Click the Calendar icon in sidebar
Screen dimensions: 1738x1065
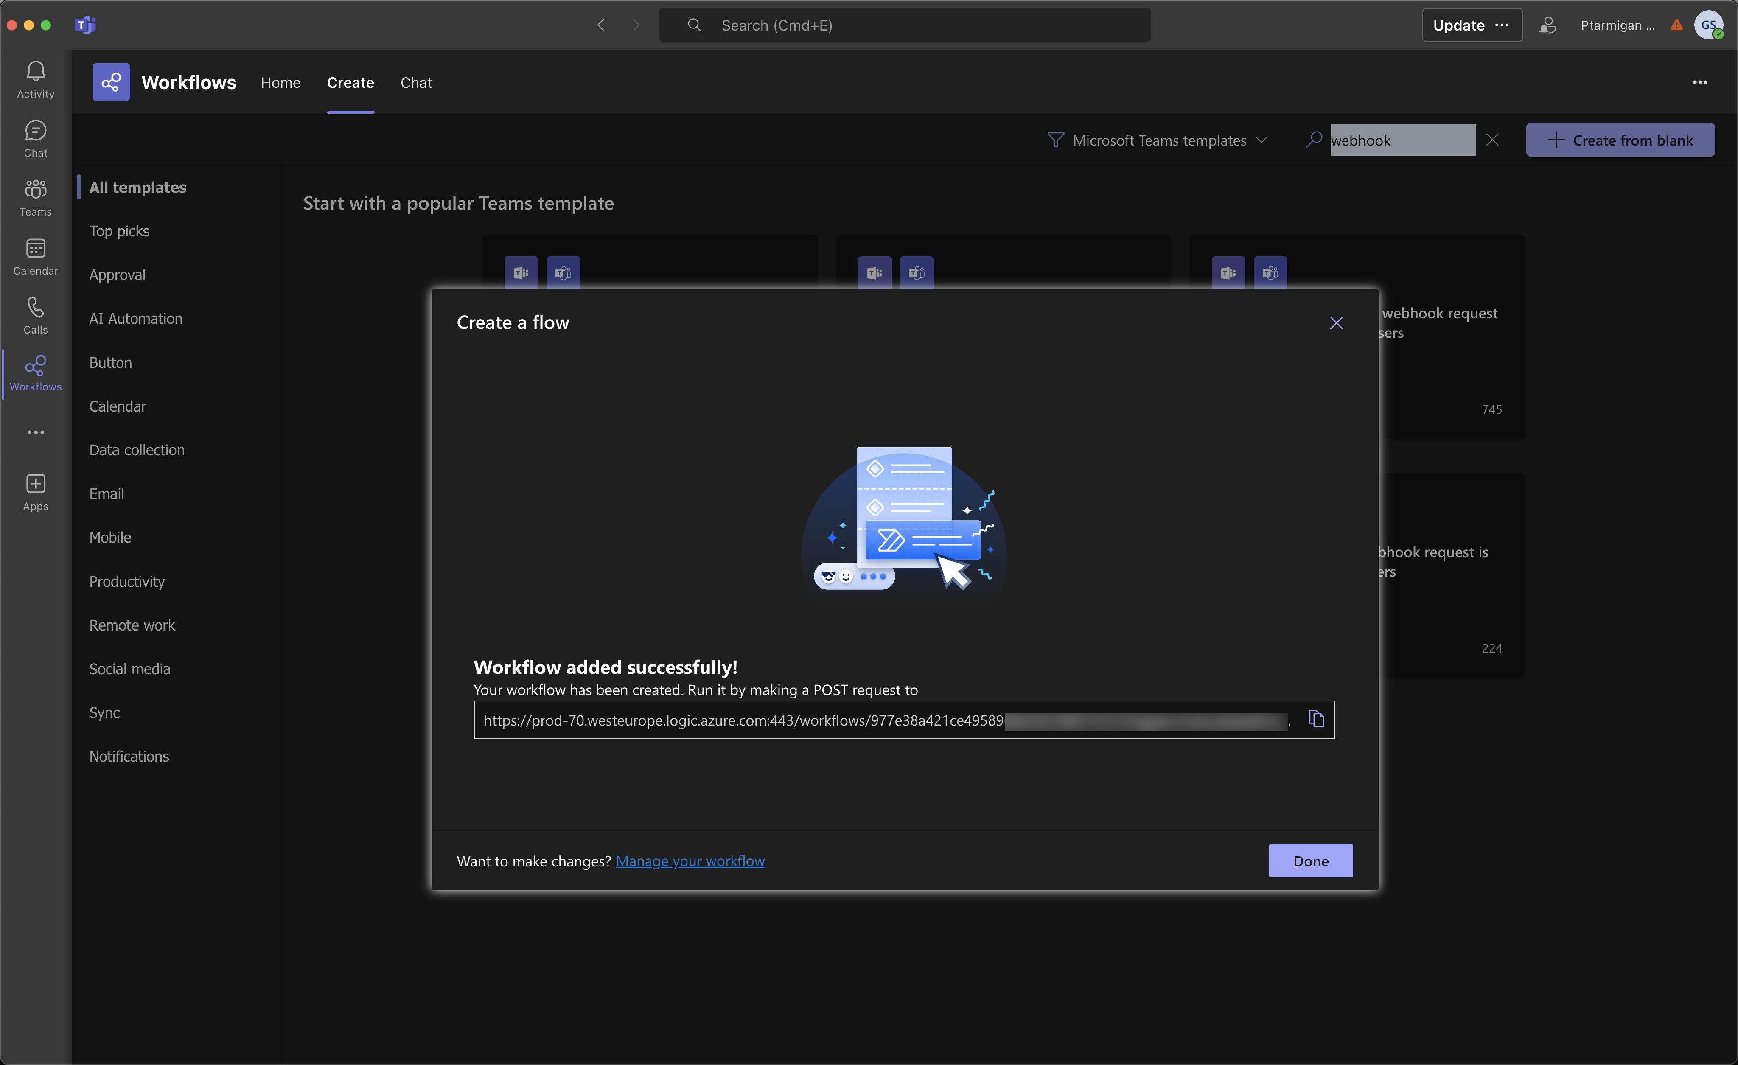[36, 247]
